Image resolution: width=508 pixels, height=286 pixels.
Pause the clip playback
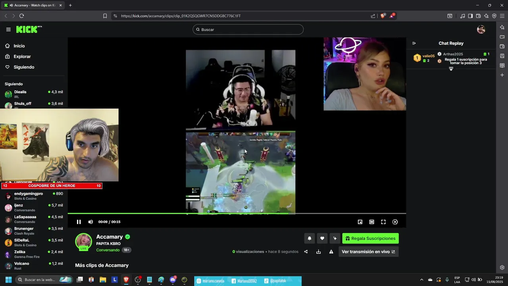pyautogui.click(x=79, y=222)
